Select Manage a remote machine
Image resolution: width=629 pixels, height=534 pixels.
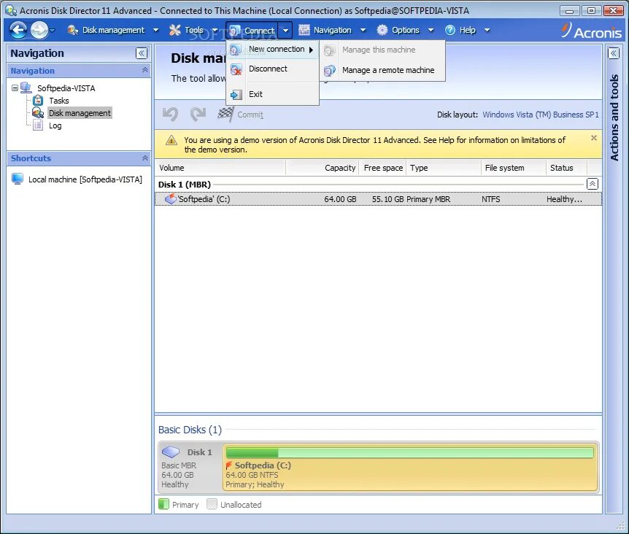(x=384, y=71)
